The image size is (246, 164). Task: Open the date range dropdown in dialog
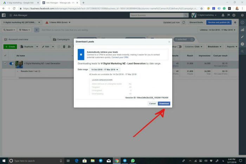[x=105, y=70]
